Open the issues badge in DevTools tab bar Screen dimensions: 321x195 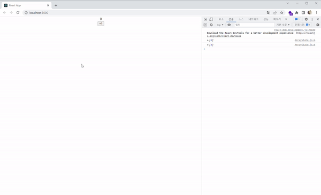coord(297,19)
